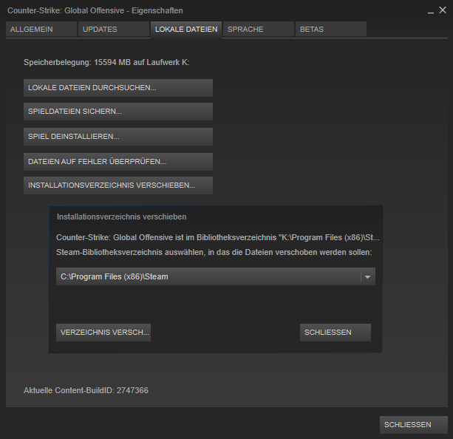The height and width of the screenshot is (439, 453).
Task: Click INSTALLATIONSVERZEICHNIS VERSCHIEBEN button
Action: 118,186
